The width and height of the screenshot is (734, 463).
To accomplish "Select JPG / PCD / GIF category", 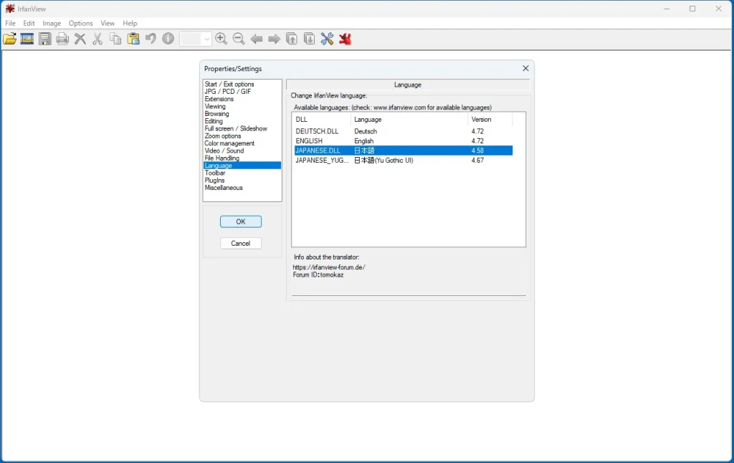I will (x=227, y=92).
